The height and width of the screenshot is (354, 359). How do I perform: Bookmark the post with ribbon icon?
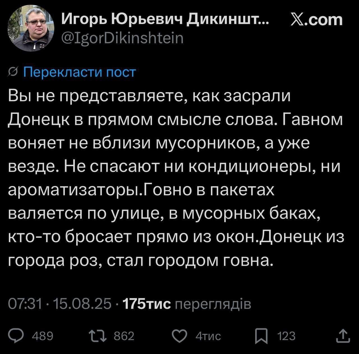click(261, 336)
